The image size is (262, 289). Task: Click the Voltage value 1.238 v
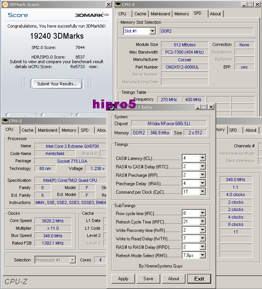(96, 168)
